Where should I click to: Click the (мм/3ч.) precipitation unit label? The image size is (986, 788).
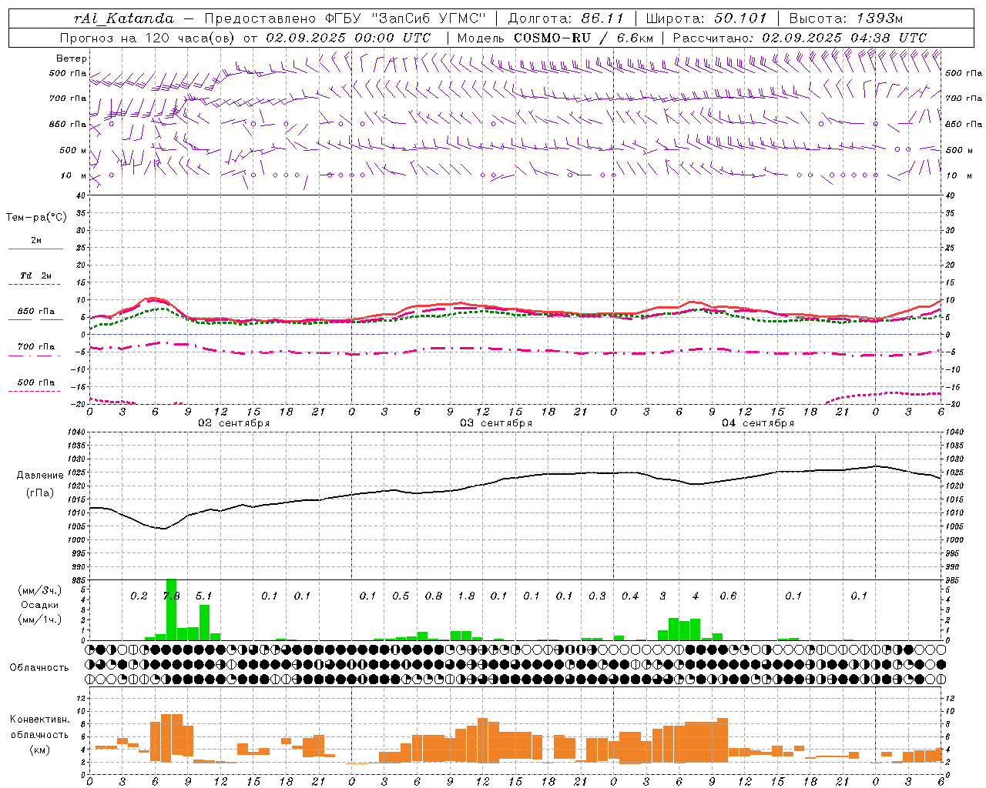pyautogui.click(x=39, y=590)
